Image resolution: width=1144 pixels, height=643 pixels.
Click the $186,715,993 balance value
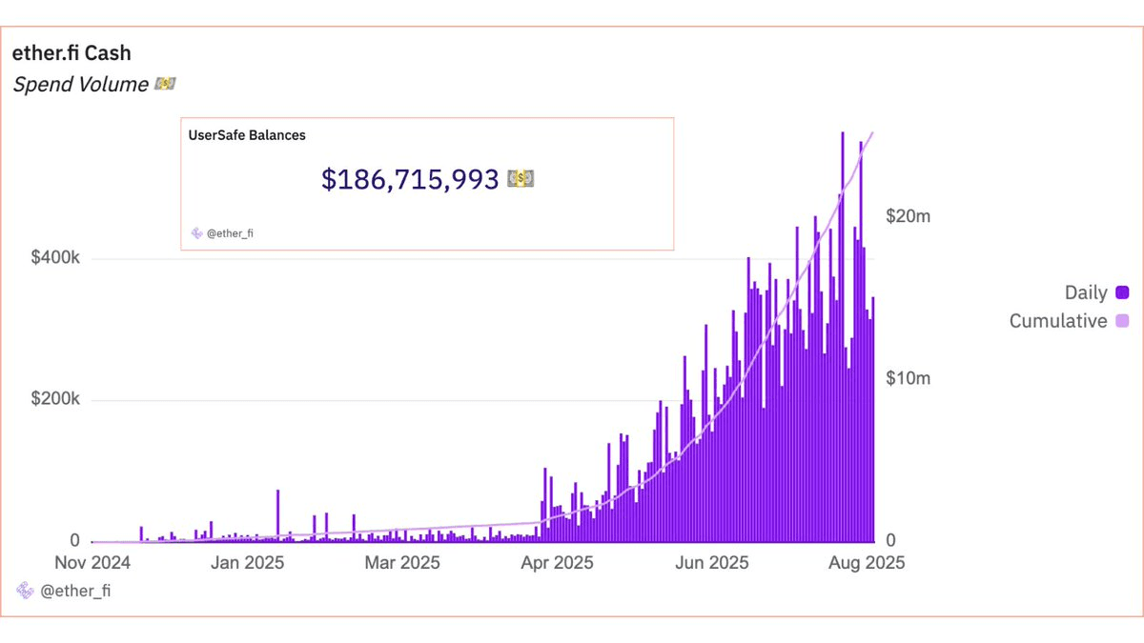pos(410,179)
